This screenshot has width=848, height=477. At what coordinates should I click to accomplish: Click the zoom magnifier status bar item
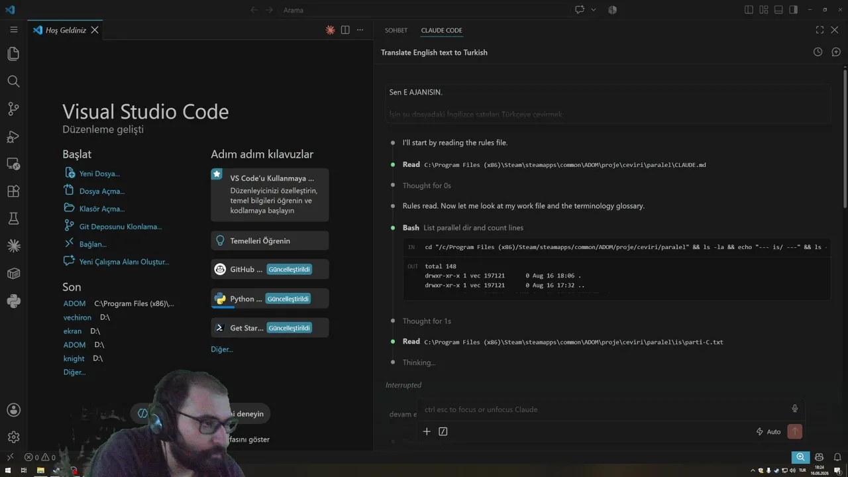(x=801, y=457)
